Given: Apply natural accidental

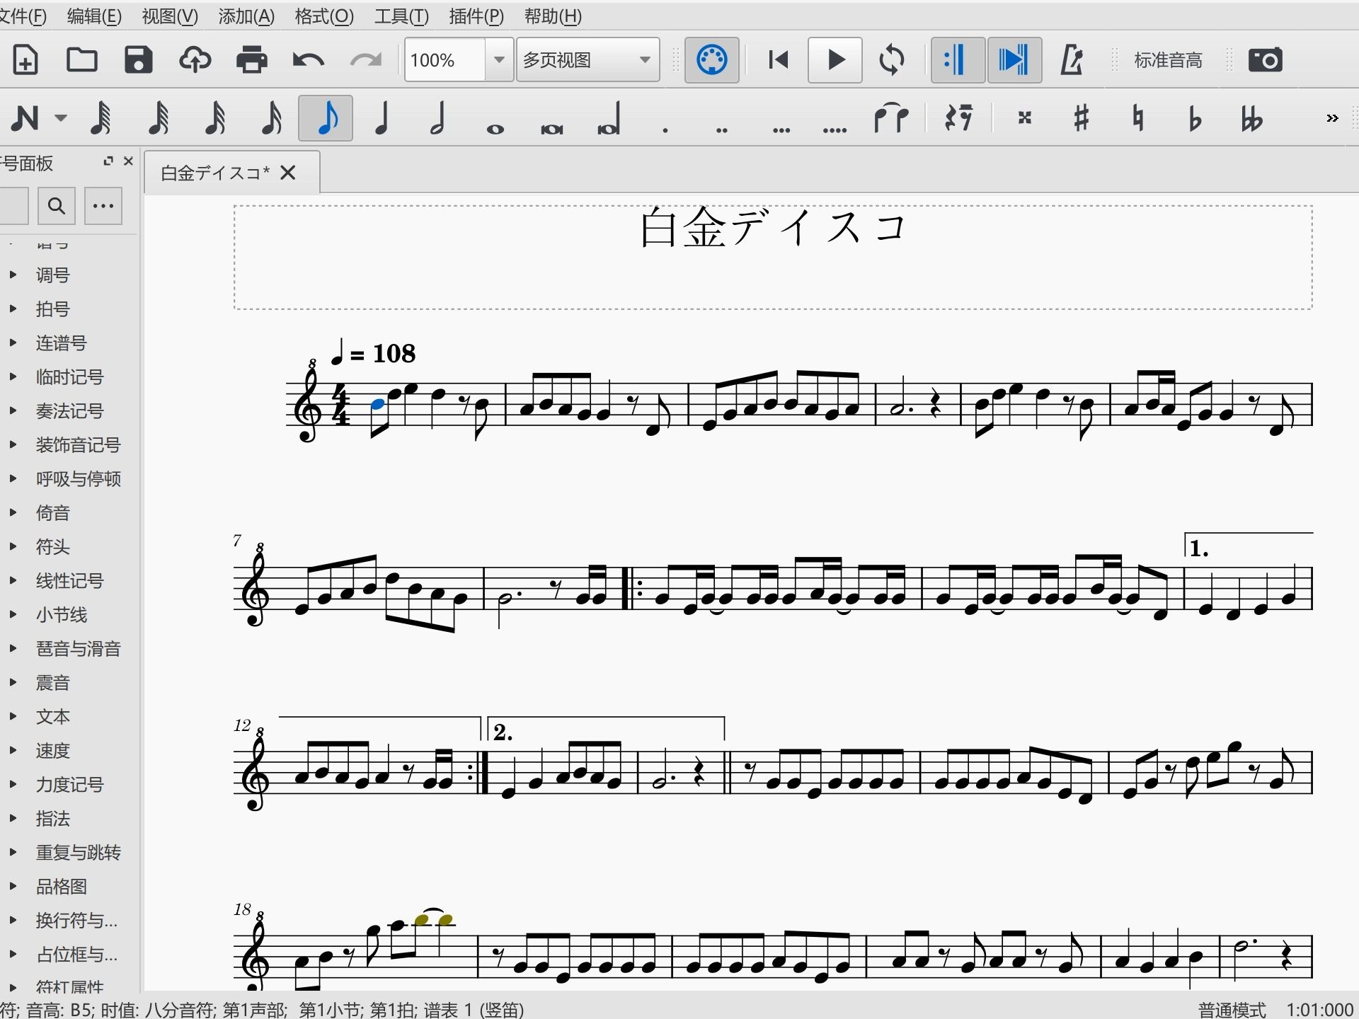Looking at the screenshot, I should point(1137,118).
